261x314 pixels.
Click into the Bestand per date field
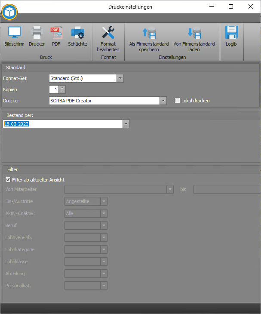[x=62, y=124]
